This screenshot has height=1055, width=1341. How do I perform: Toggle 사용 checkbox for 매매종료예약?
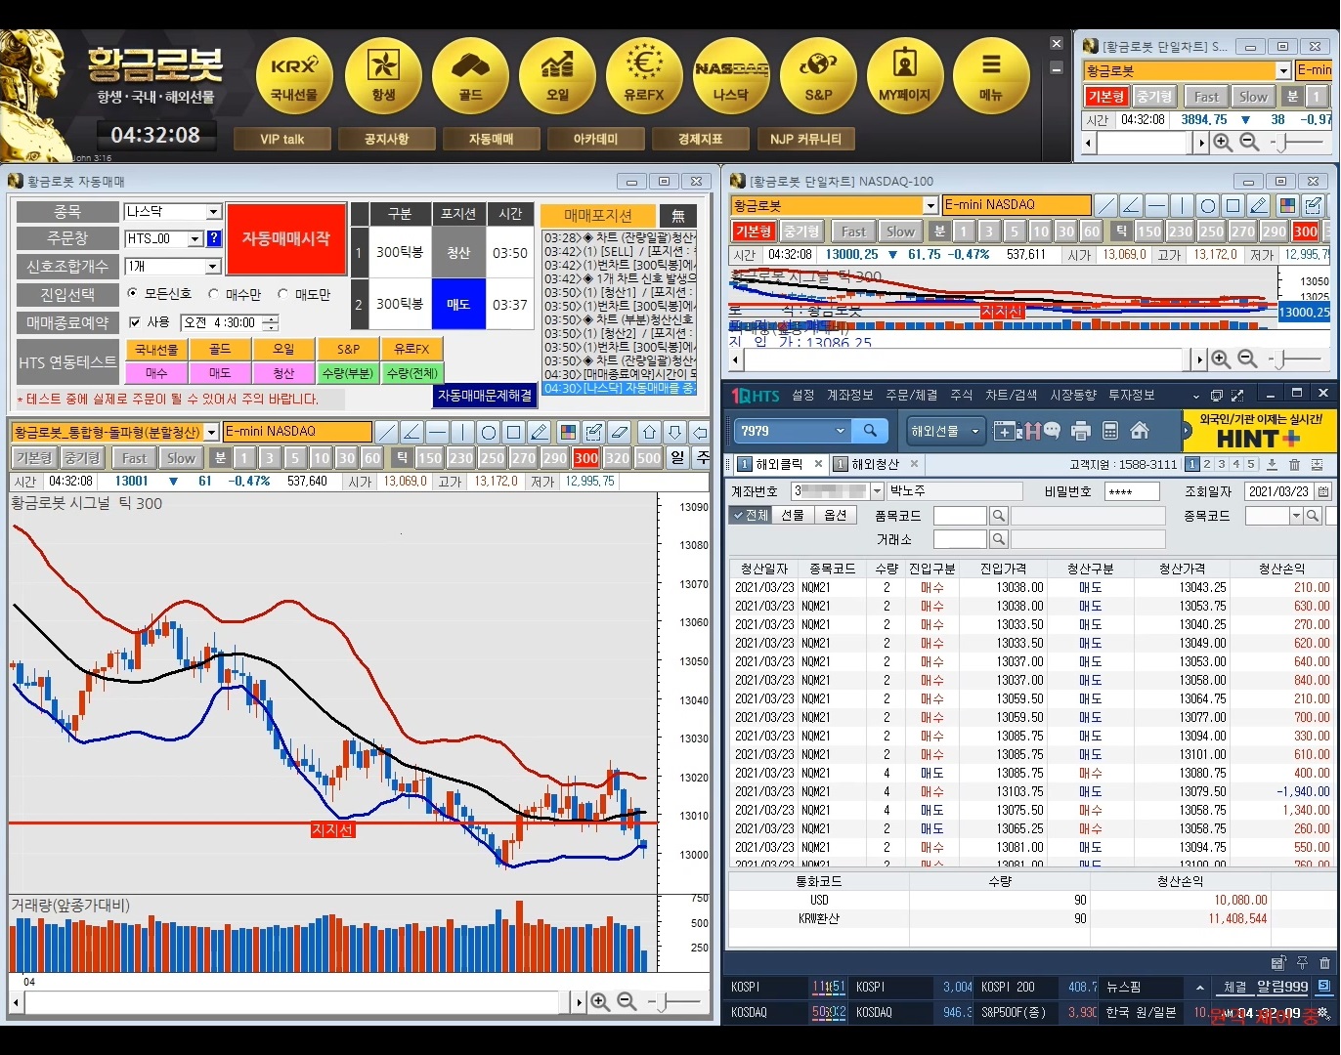pos(135,321)
